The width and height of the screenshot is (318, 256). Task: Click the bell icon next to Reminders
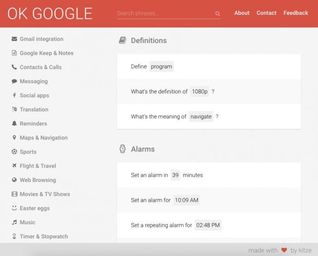point(14,124)
